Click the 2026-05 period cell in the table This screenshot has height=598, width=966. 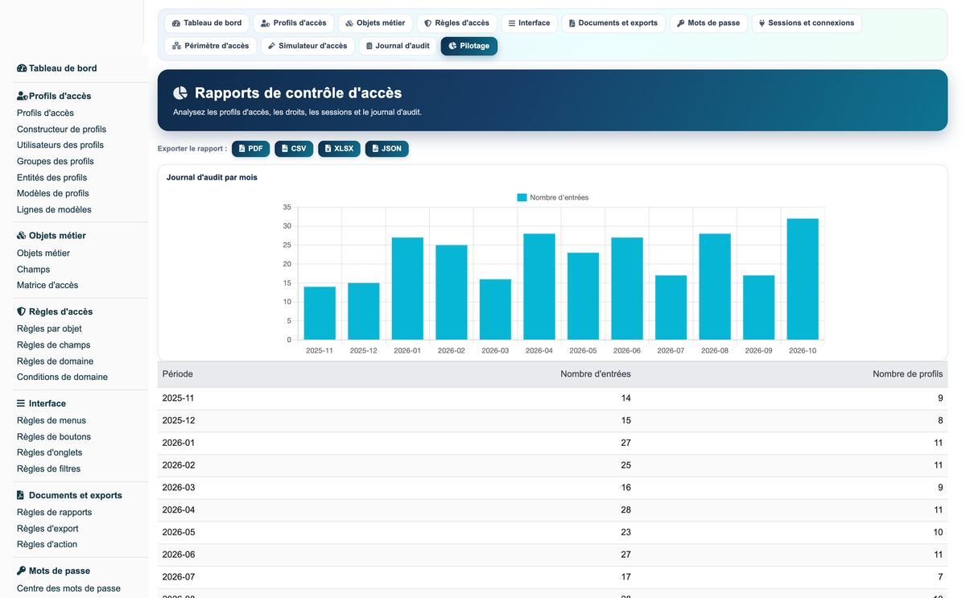coord(179,532)
